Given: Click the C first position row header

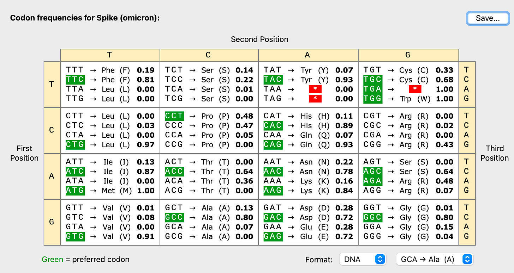Looking at the screenshot, I should (x=52, y=130).
